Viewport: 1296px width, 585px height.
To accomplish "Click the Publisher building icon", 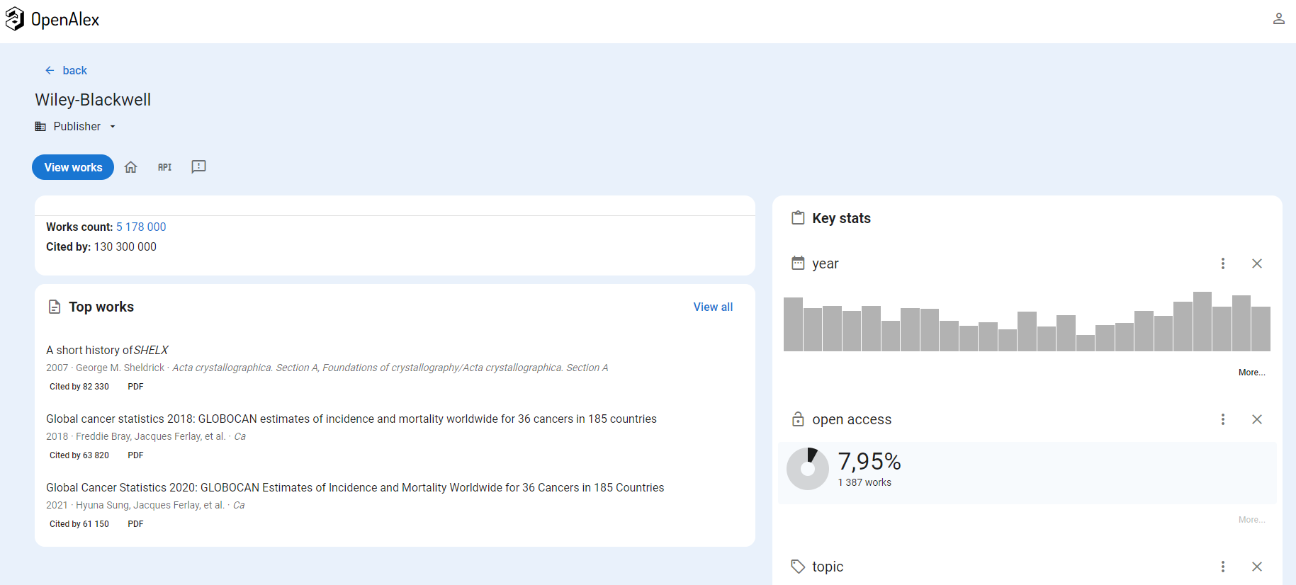I will [40, 126].
